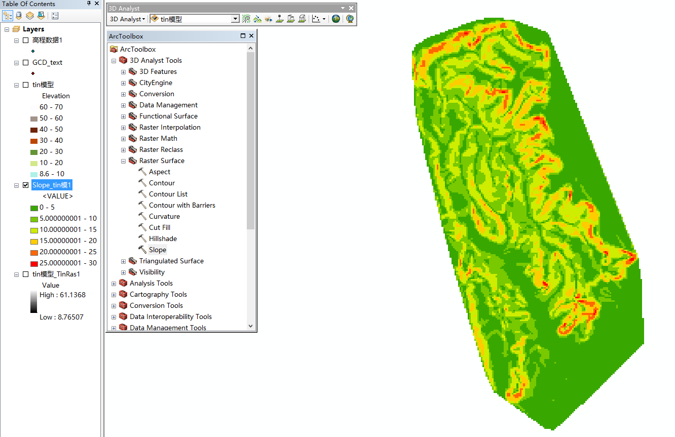Open the tin模型 layer dropdown list
This screenshot has height=437, width=675.
tap(235, 19)
